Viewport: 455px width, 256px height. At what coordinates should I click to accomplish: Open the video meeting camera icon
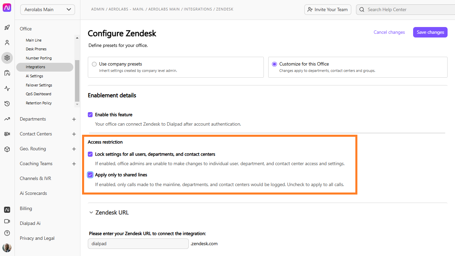pos(7,221)
